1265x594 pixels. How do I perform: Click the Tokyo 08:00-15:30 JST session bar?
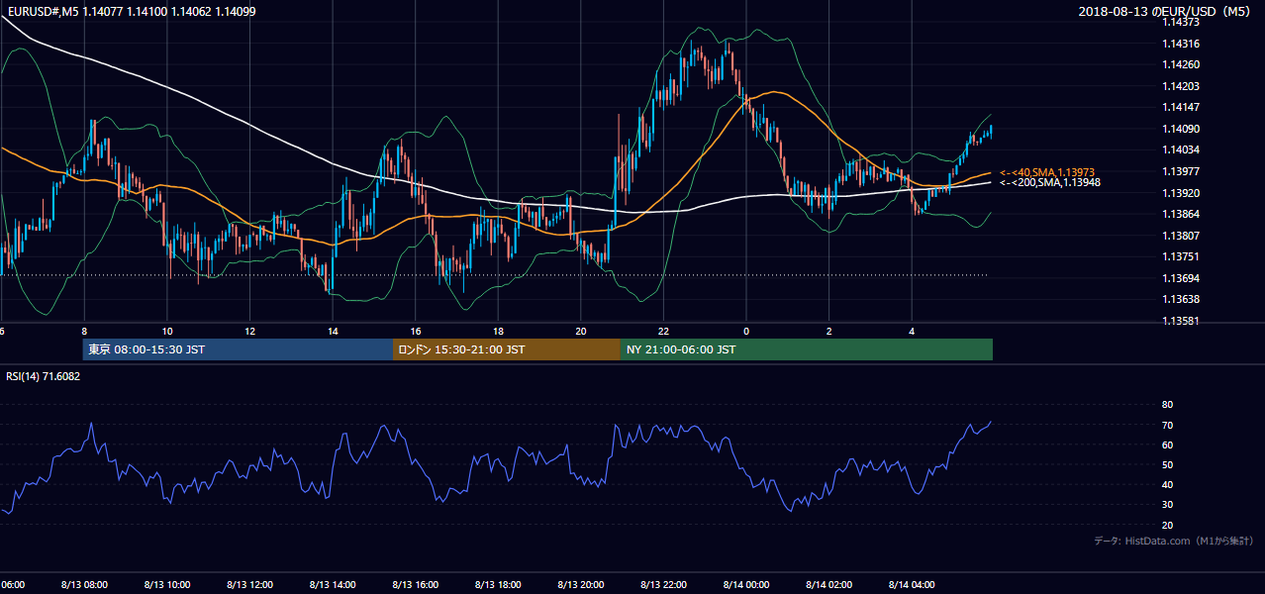point(239,349)
